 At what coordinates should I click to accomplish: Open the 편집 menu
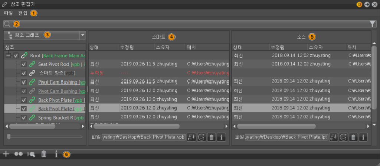click(23, 13)
